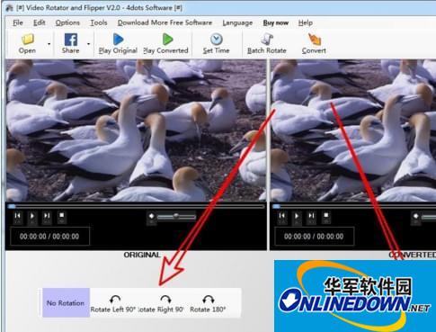Click the converted video preview
Image resolution: width=436 pixels, height=332 pixels.
(353, 130)
